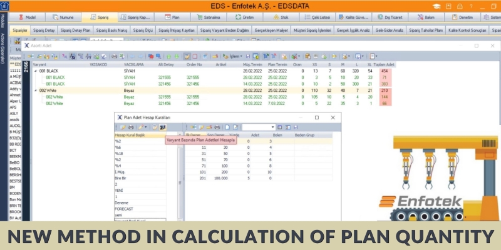Image resolution: width=501 pixels, height=250 pixels.
Task: Click the window layout icon right of the combo box
Action: [x=279, y=127]
